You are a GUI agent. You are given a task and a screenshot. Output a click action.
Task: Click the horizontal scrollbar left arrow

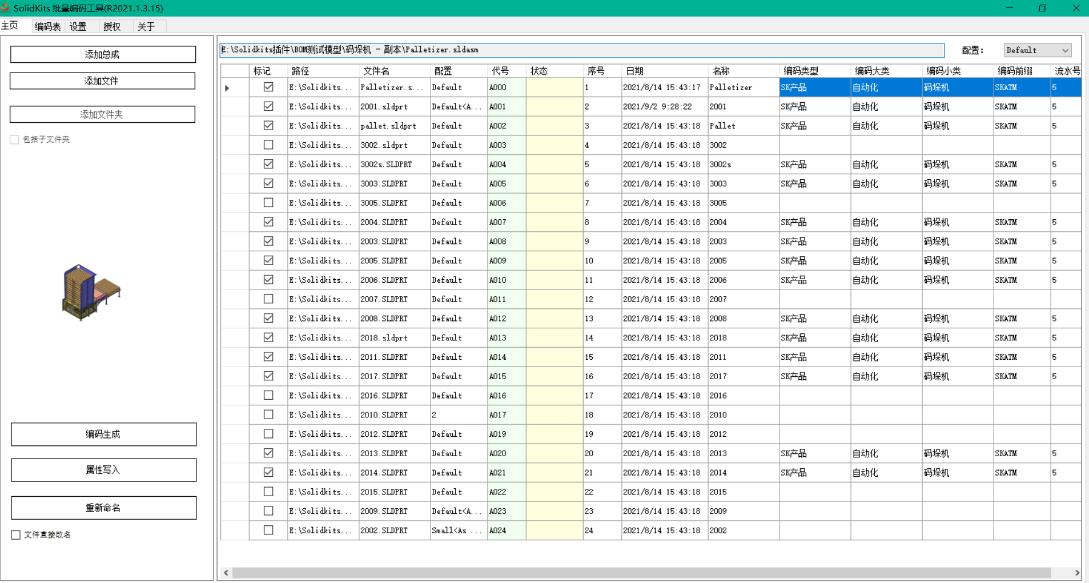(x=226, y=573)
